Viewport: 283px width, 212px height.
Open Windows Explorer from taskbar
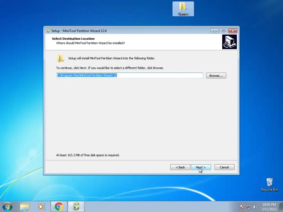tap(25, 206)
